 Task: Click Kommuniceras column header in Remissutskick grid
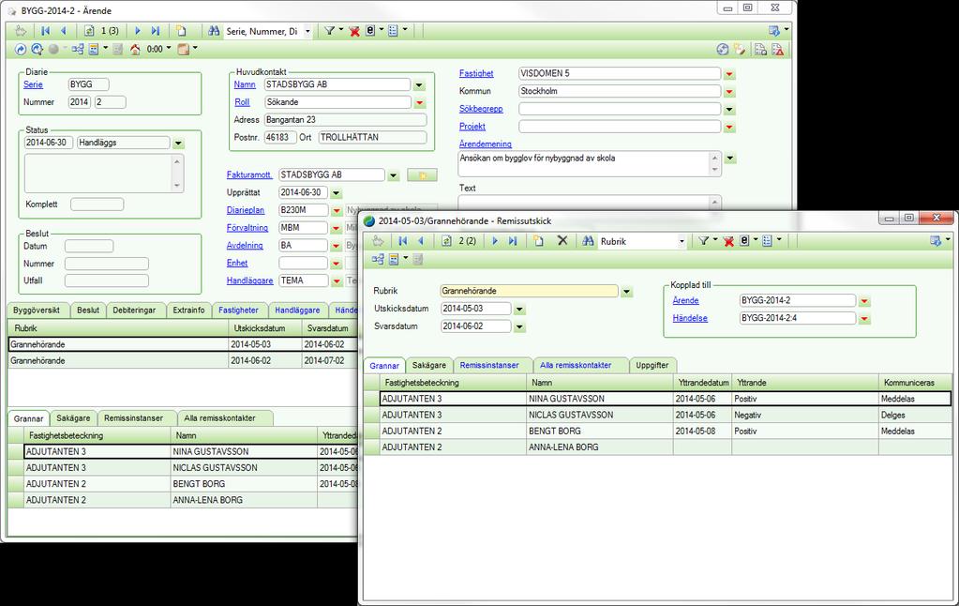coord(915,383)
